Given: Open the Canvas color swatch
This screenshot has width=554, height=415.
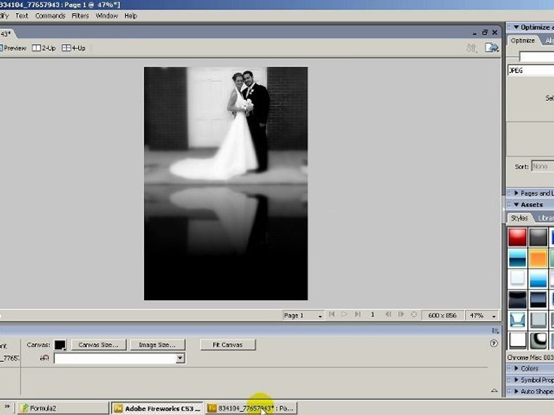Looking at the screenshot, I should click(x=60, y=345).
